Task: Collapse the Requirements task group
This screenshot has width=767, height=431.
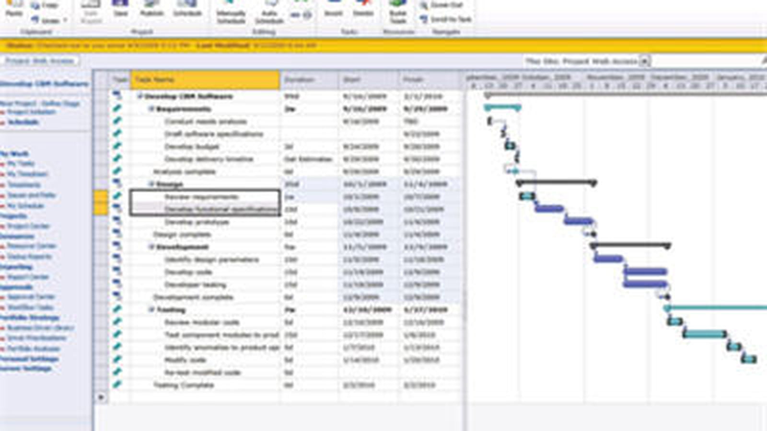Action: point(151,109)
